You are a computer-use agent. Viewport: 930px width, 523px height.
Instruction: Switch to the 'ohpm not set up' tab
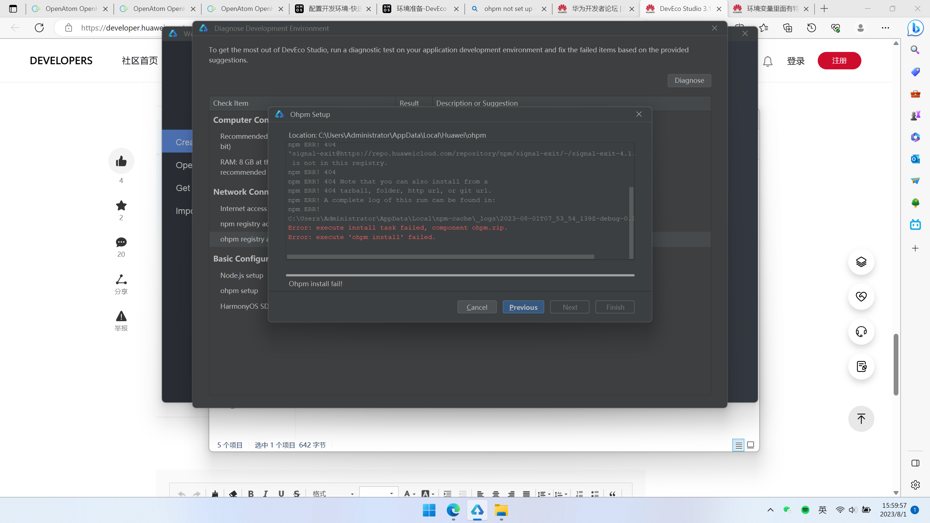click(x=508, y=9)
